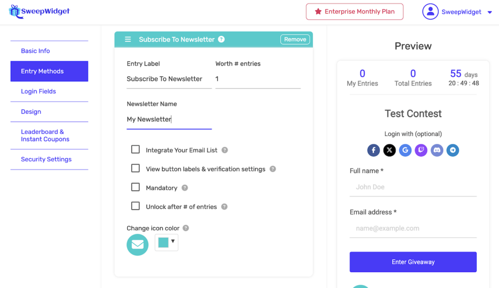Tick Unlock after # of entries checkbox
The width and height of the screenshot is (499, 288).
pos(135,206)
